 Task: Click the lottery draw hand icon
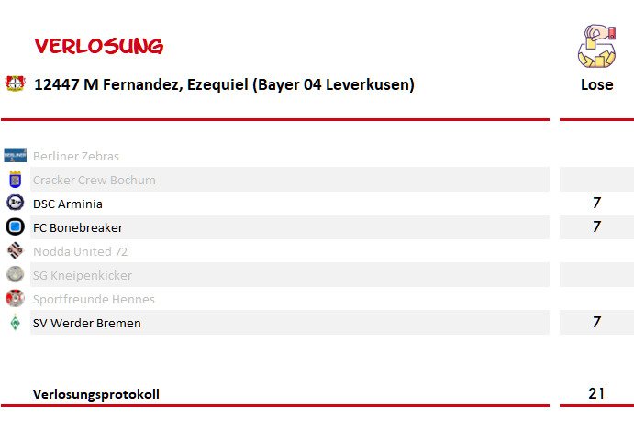coord(596,46)
